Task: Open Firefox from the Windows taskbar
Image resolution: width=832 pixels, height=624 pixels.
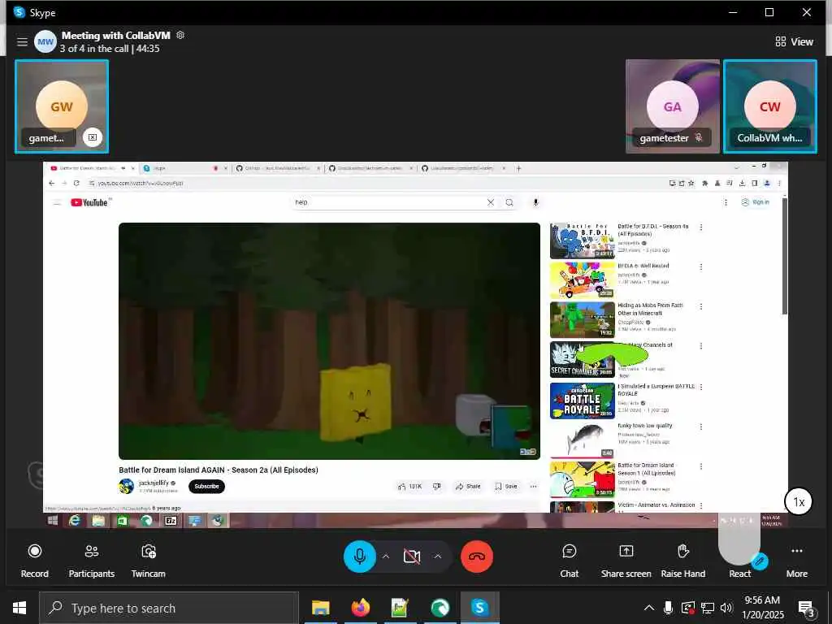Action: click(x=360, y=608)
